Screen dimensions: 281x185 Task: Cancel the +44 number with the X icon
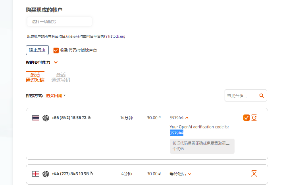tap(254, 174)
